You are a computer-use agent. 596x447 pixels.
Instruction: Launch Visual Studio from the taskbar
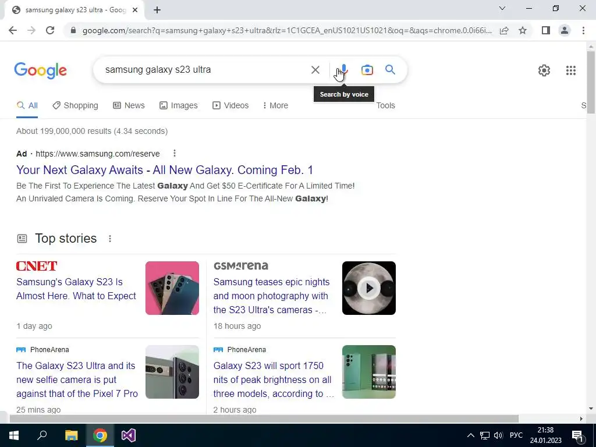tap(129, 435)
